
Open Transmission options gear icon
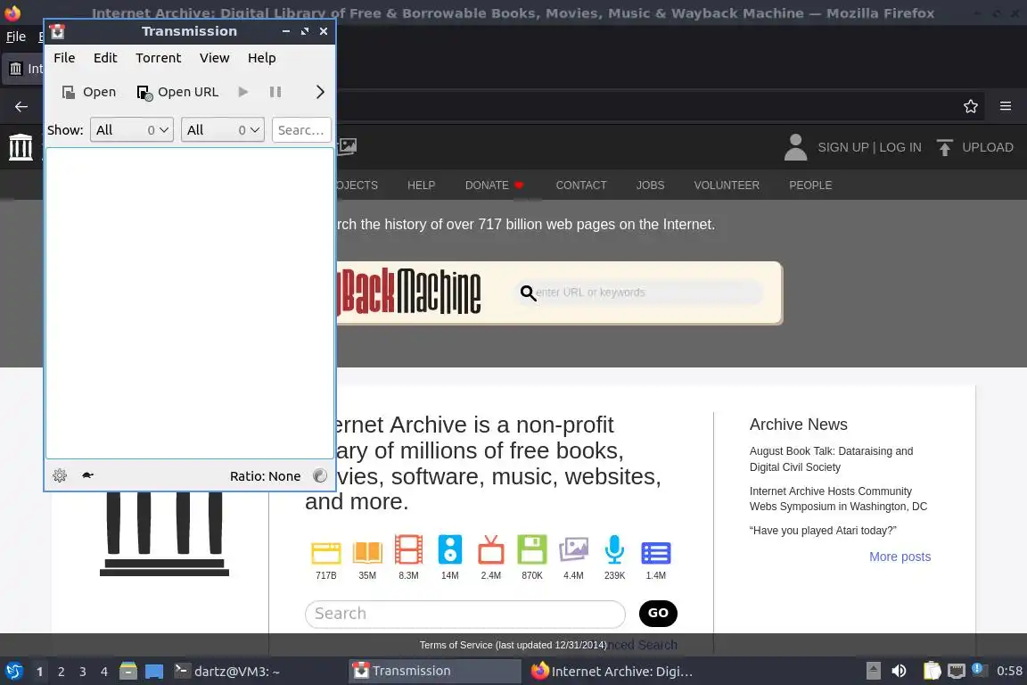pyautogui.click(x=60, y=475)
